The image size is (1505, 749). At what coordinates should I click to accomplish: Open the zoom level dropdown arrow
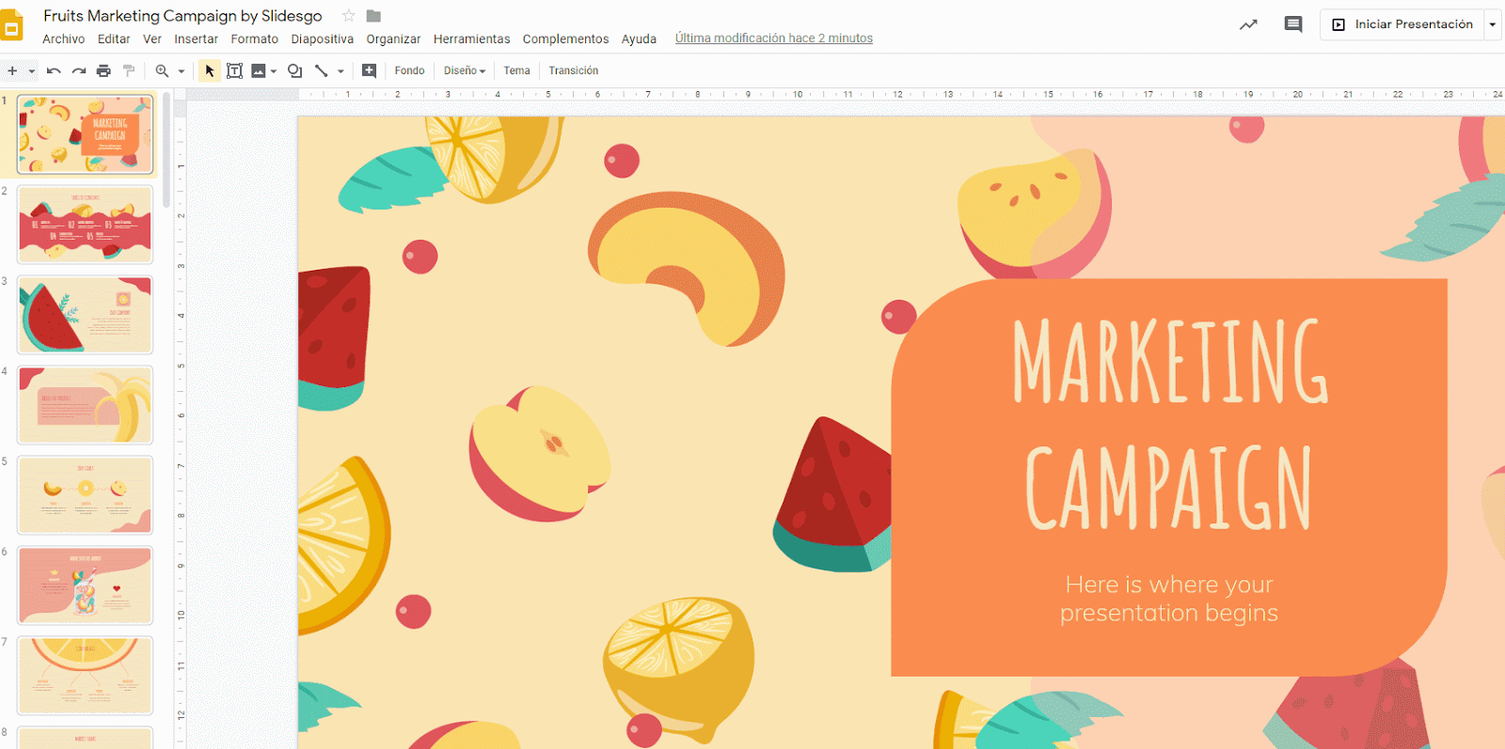click(x=182, y=70)
